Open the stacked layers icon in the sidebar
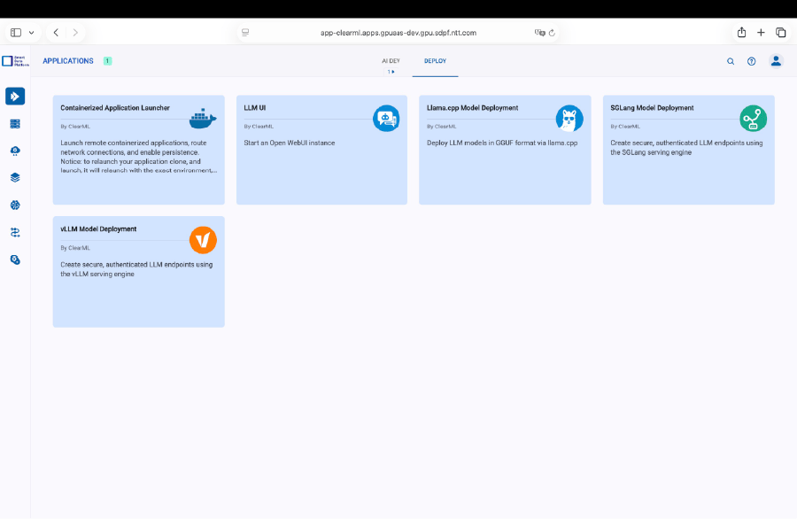Image resolution: width=797 pixels, height=519 pixels. coord(15,177)
